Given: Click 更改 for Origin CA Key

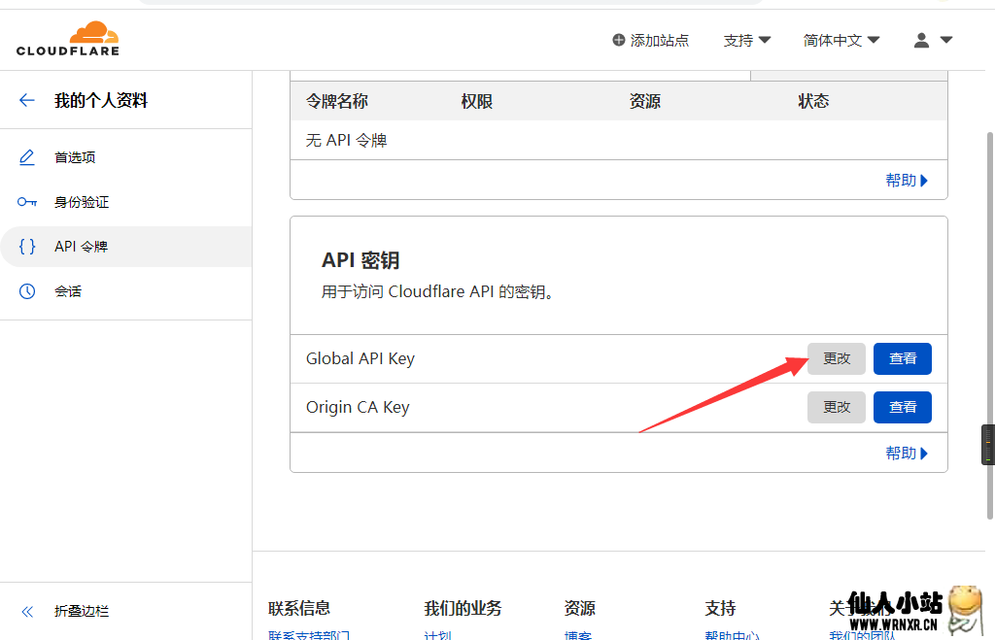Looking at the screenshot, I should tap(837, 407).
